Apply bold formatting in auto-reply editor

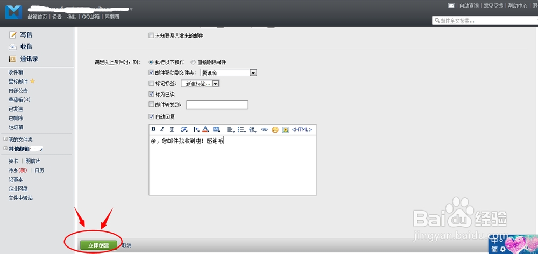click(154, 129)
